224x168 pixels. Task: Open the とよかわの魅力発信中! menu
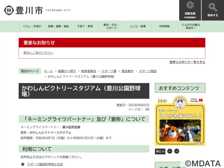[191, 26]
